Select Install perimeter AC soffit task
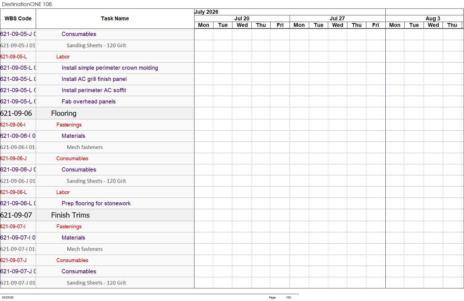 (x=94, y=90)
